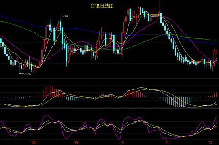Click the magenta oscillator peak at far right
This screenshot has height=145, width=219.
coord(217,117)
